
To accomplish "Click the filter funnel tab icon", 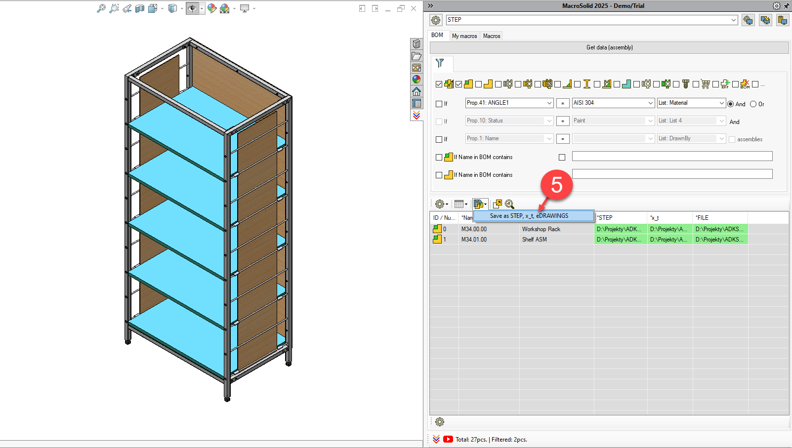I will pyautogui.click(x=440, y=63).
